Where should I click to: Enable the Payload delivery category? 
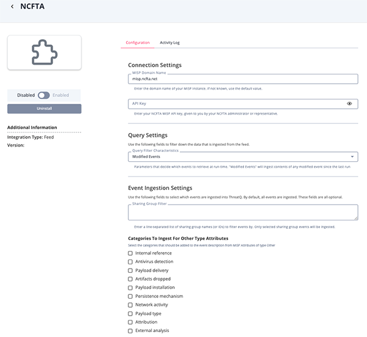click(x=130, y=270)
